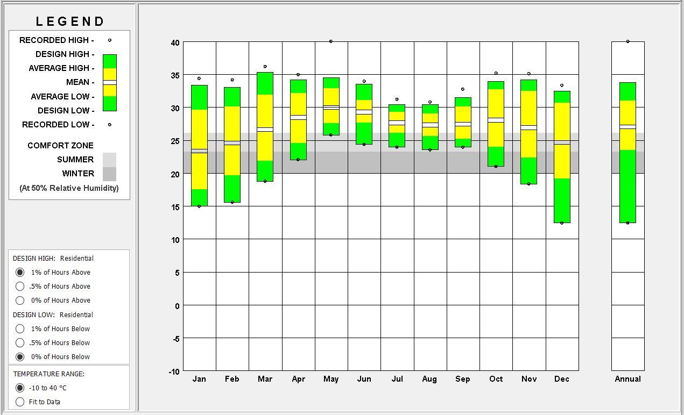The height and width of the screenshot is (415, 684).
Task: Click the DESIGN HIGH: Residential heading
Action: [53, 259]
